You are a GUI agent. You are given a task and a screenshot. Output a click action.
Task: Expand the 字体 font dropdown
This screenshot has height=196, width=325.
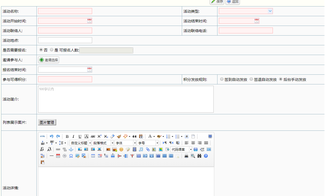135,143
